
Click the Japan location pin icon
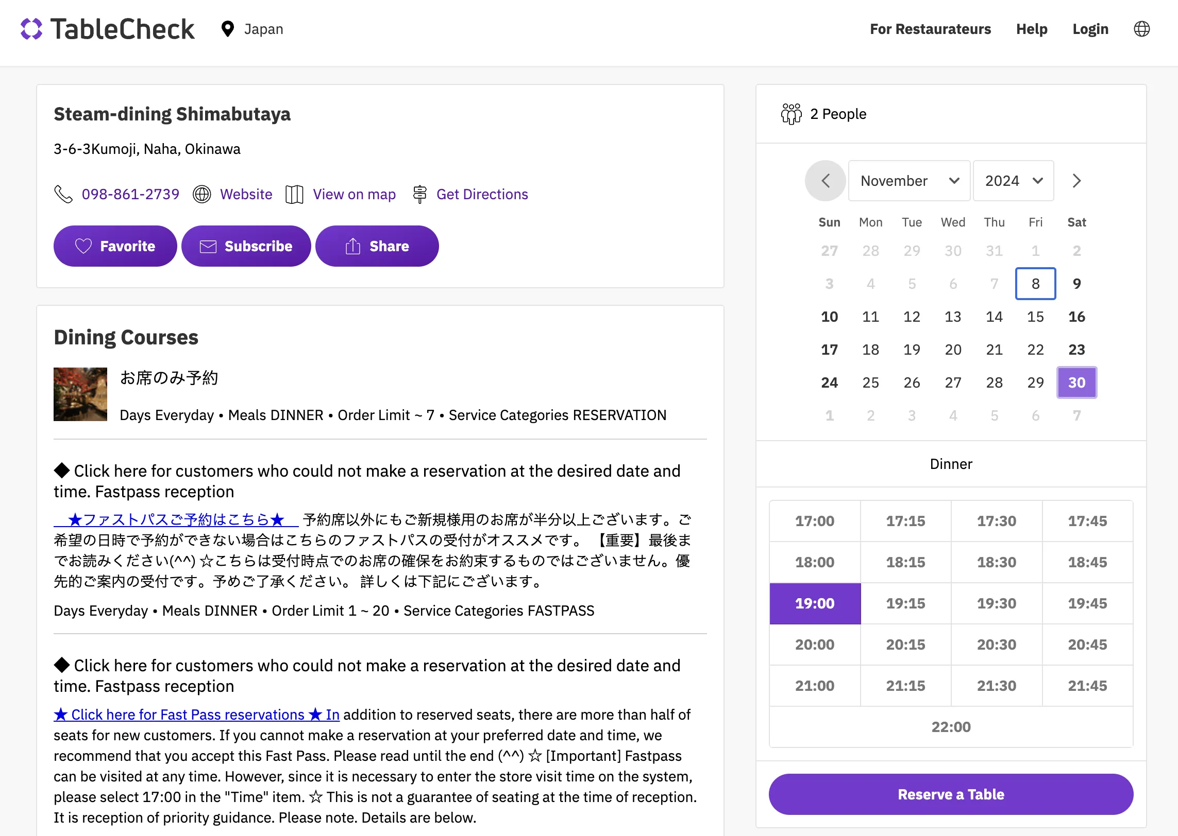(227, 29)
